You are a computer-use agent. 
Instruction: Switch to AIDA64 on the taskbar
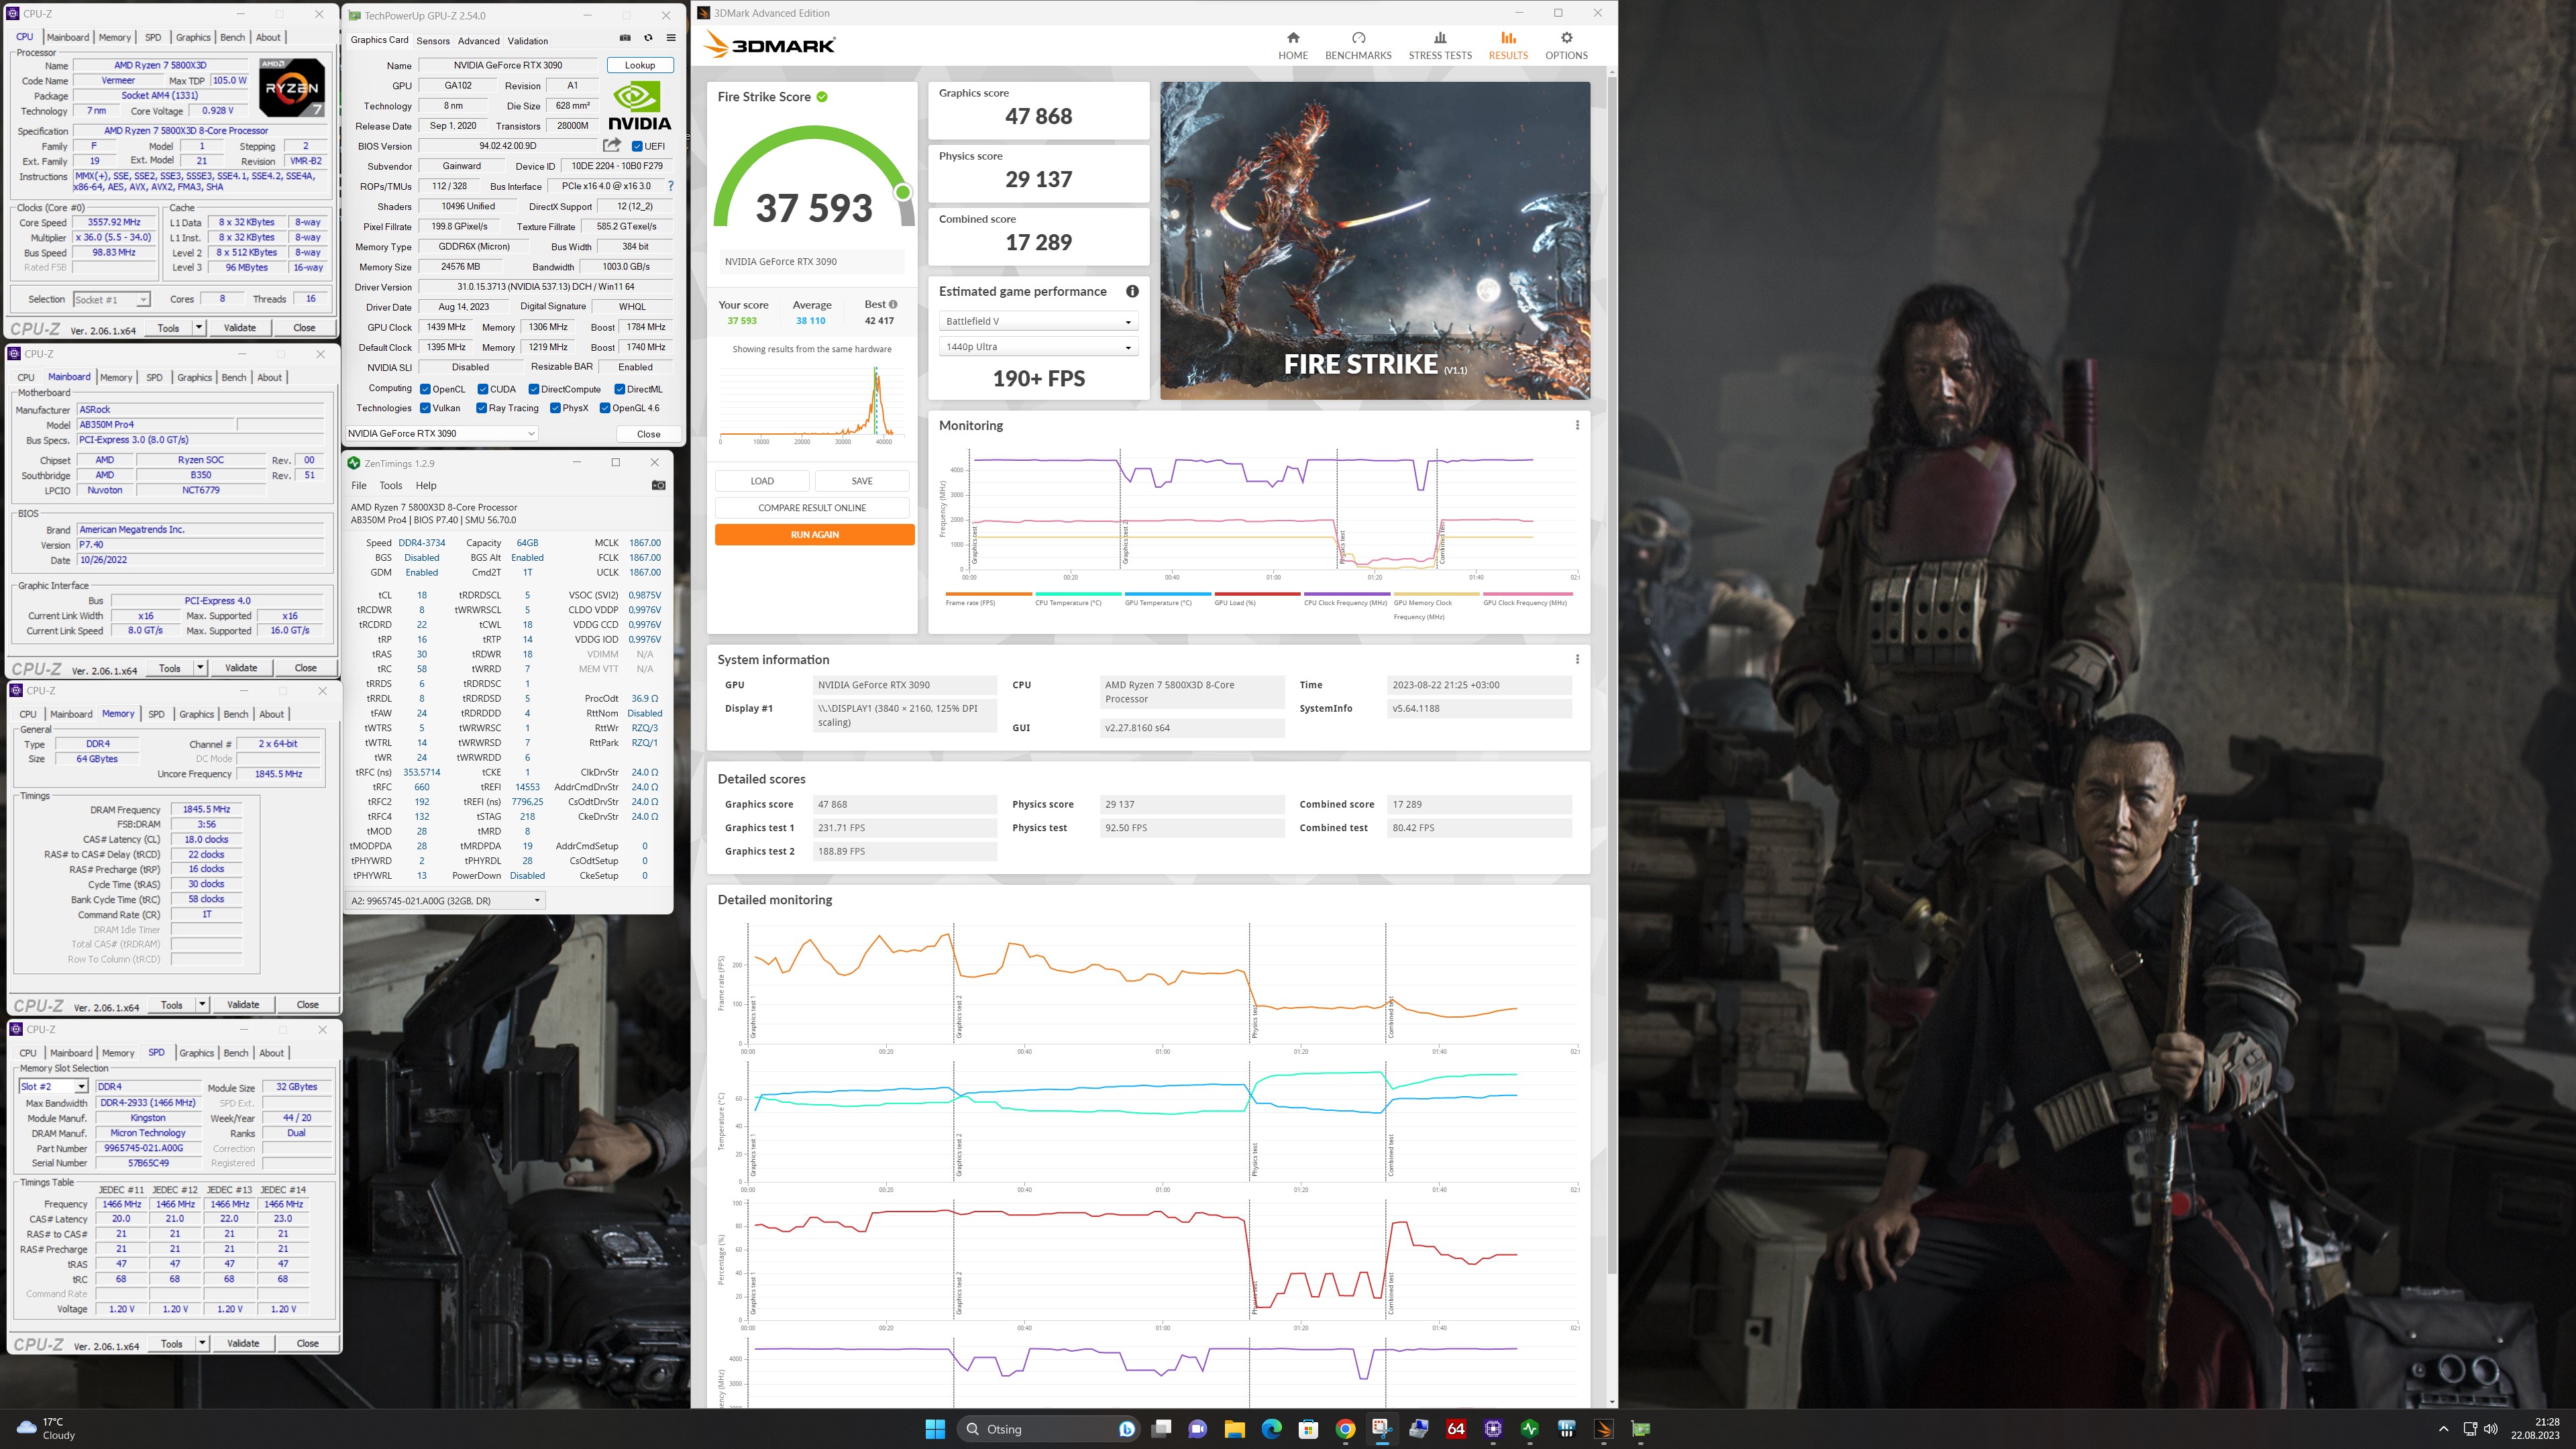[1456, 1429]
